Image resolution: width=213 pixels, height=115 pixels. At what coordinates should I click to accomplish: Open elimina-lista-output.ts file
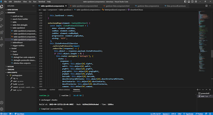coord(21,63)
